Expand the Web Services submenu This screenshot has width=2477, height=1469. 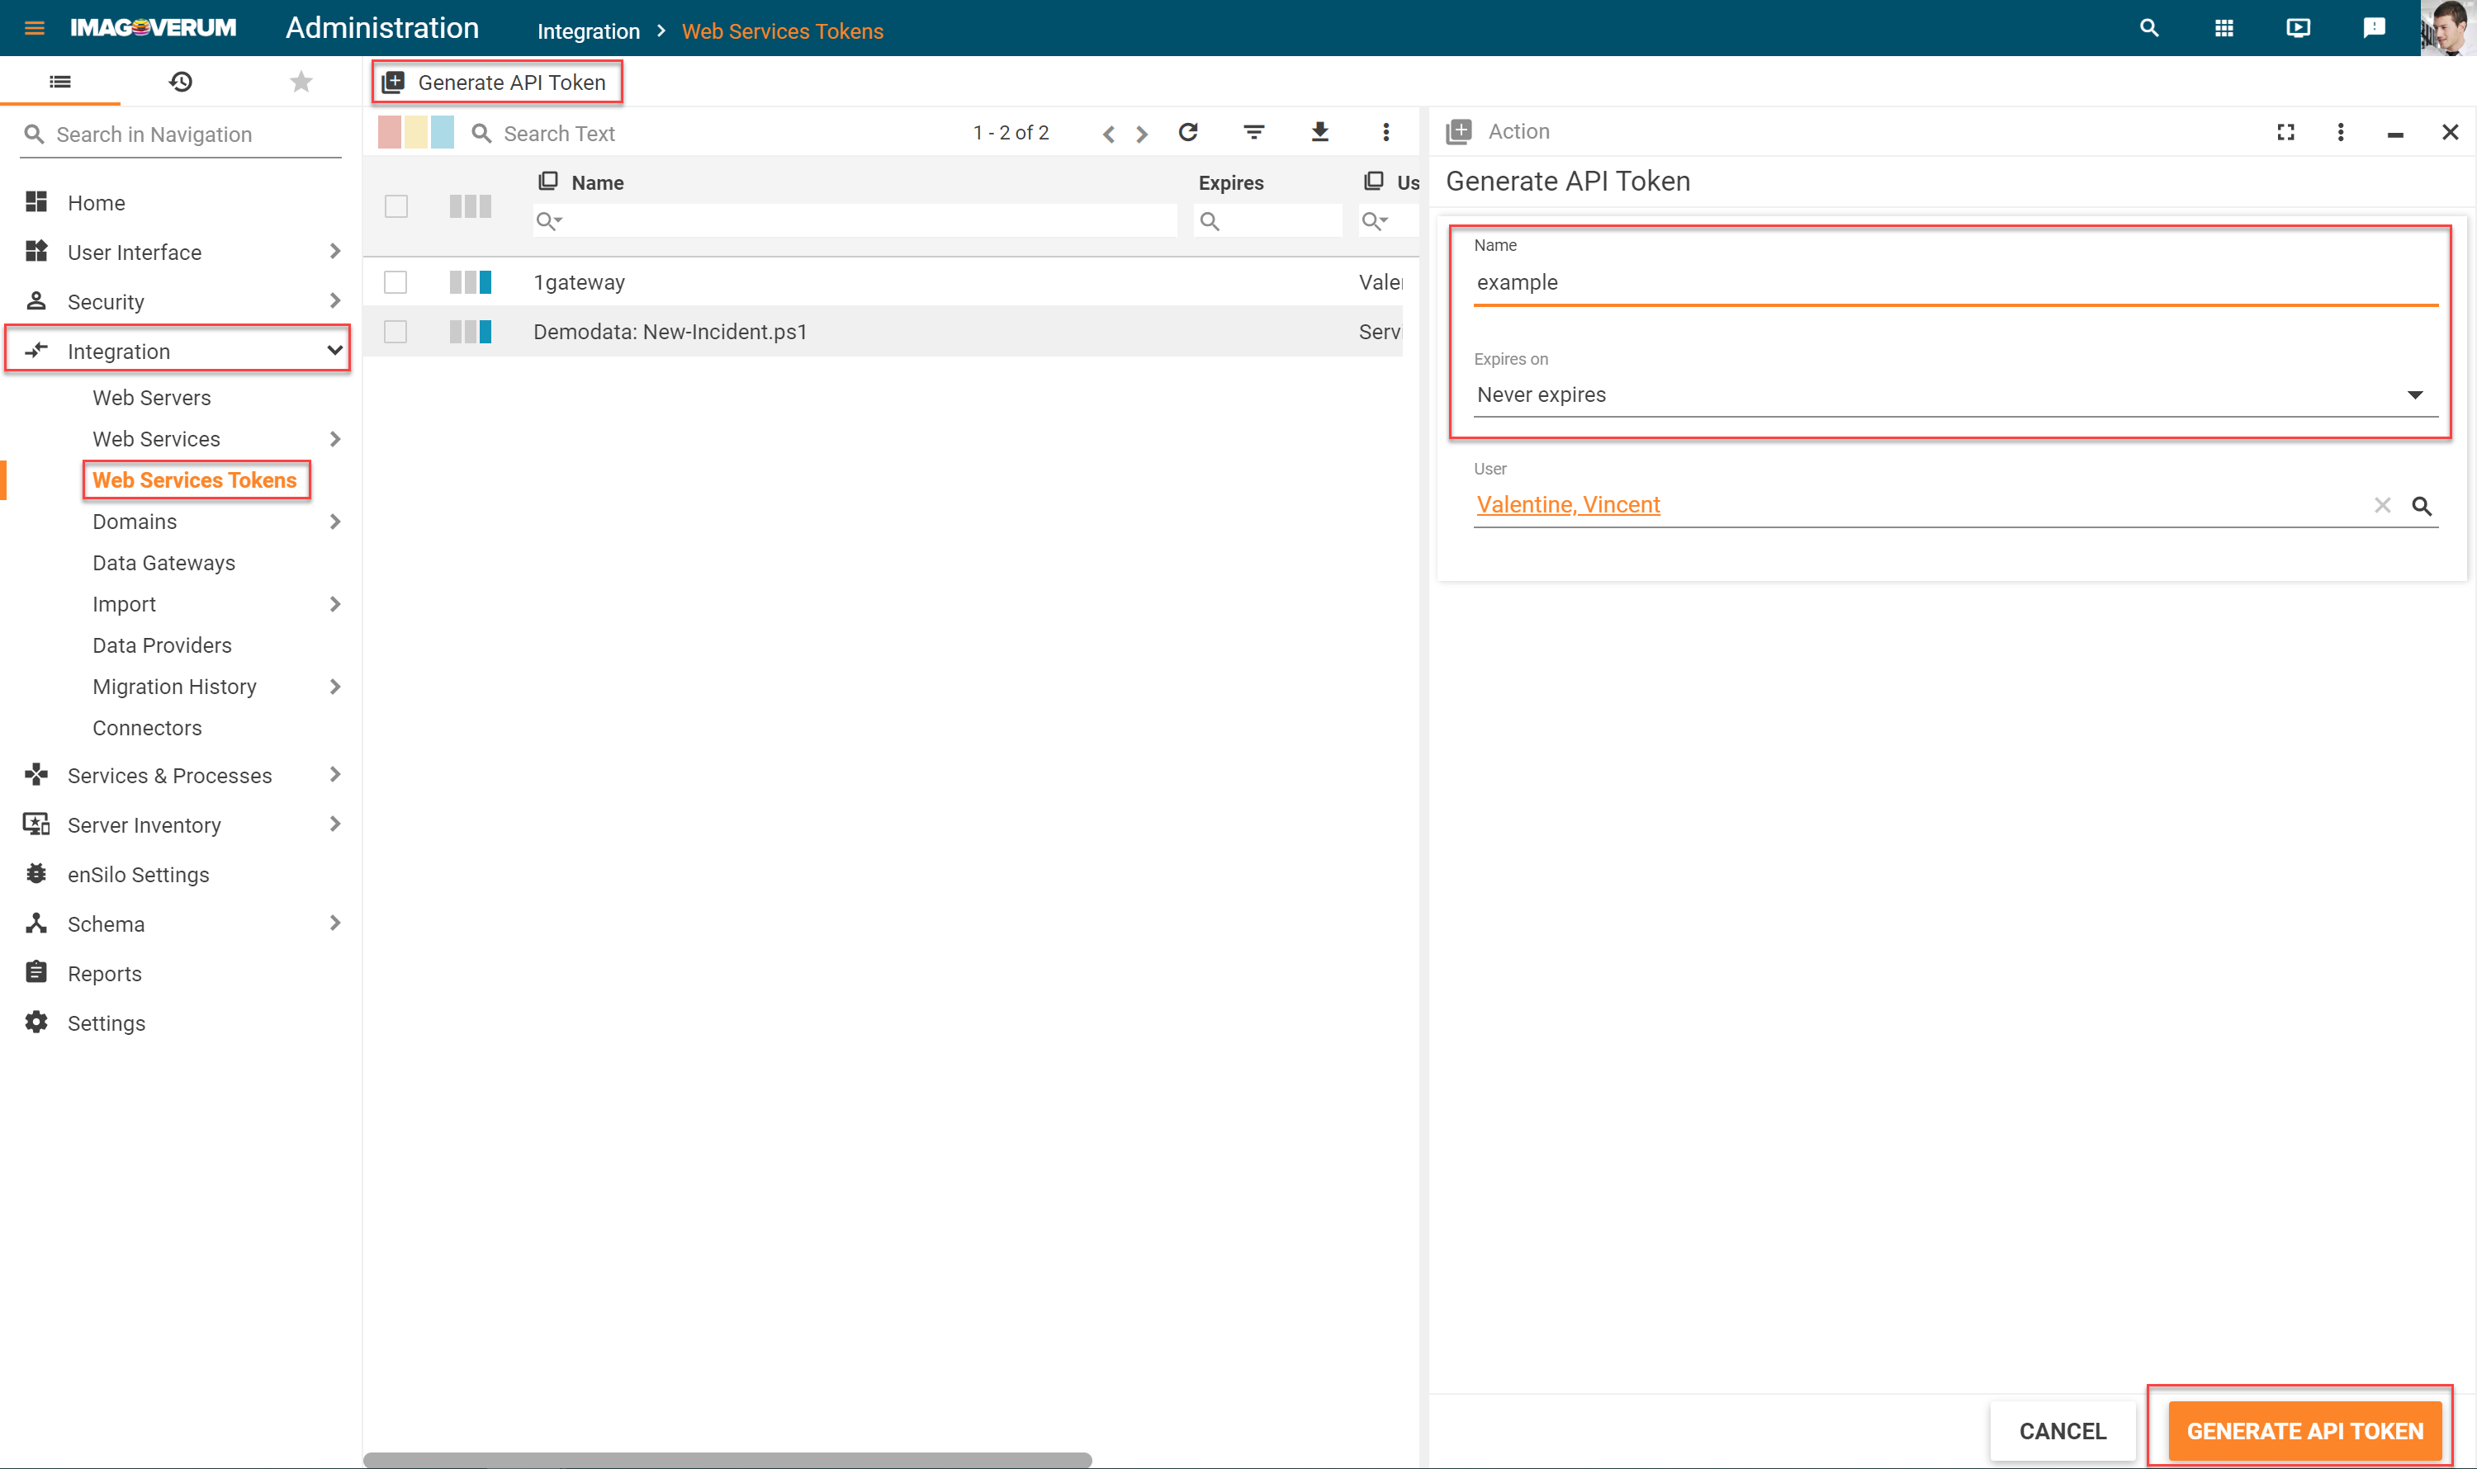point(334,438)
